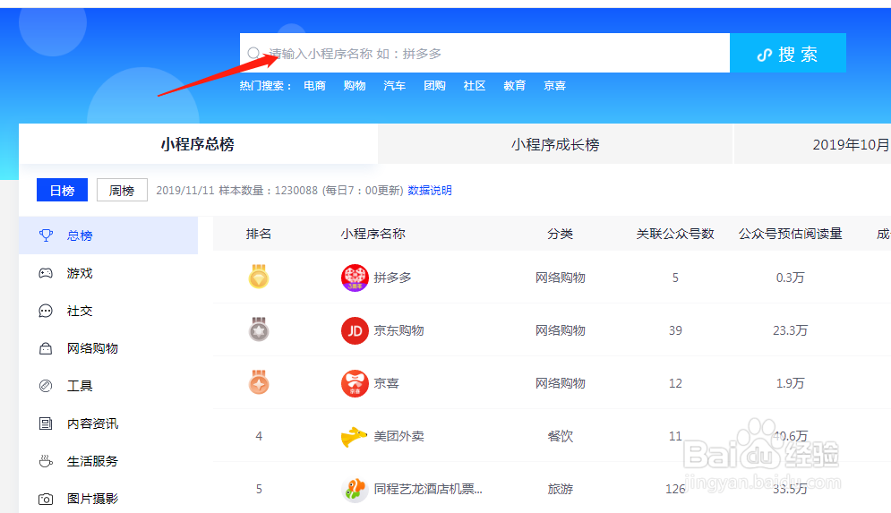This screenshot has height=513, width=891.
Task: Click the 关联公众号数 column header
Action: [x=675, y=234]
